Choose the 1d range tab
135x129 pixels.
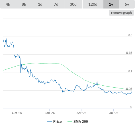click(40, 4)
